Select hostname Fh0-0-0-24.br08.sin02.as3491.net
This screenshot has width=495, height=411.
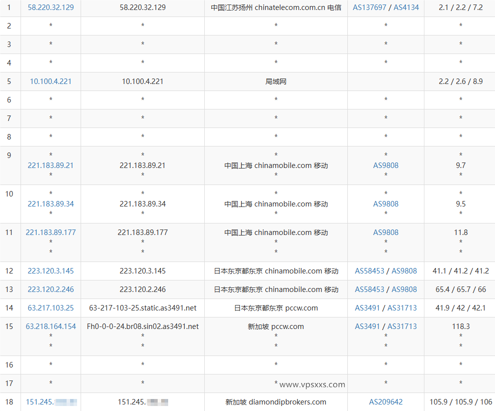pyautogui.click(x=143, y=326)
